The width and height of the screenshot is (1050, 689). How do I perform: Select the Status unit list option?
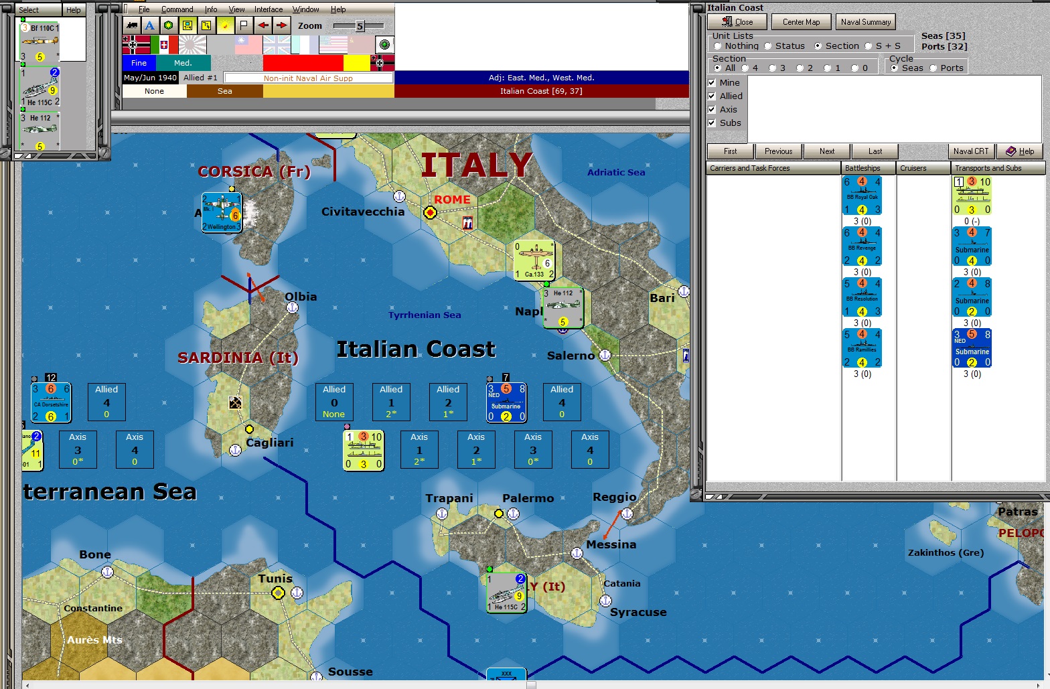[784, 46]
